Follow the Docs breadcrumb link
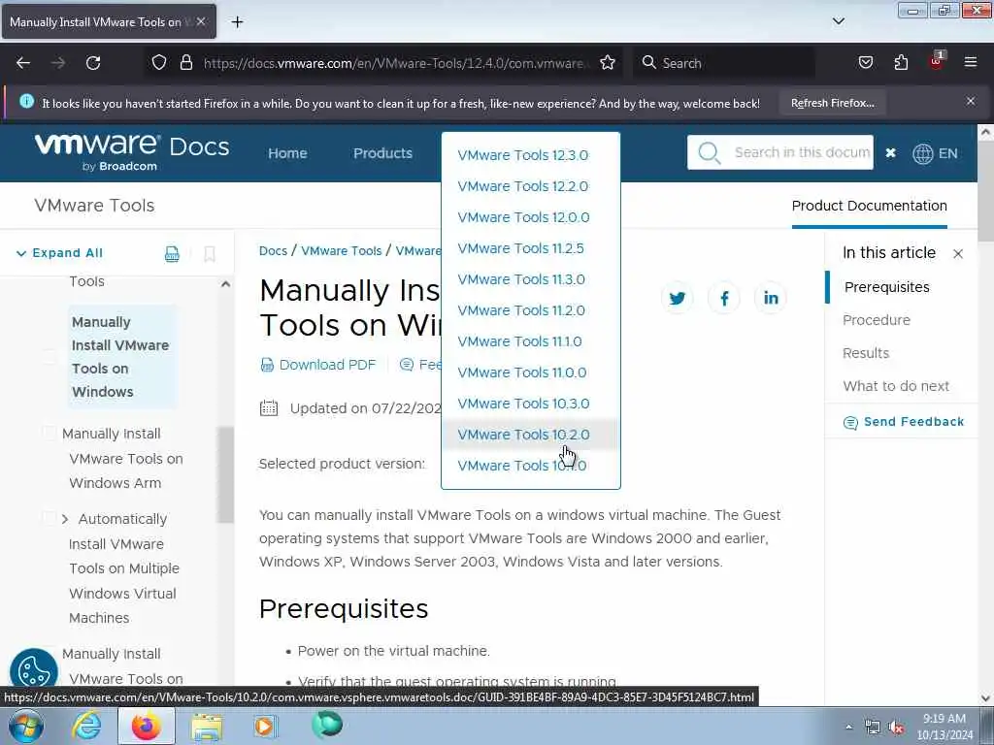 pyautogui.click(x=273, y=250)
